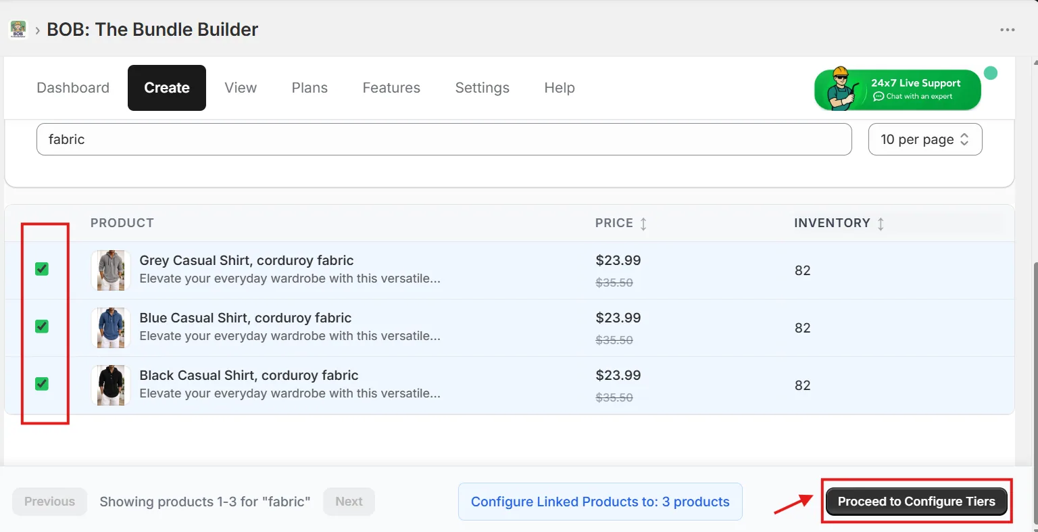The width and height of the screenshot is (1038, 532).
Task: Open the Plans tab
Action: (x=310, y=88)
